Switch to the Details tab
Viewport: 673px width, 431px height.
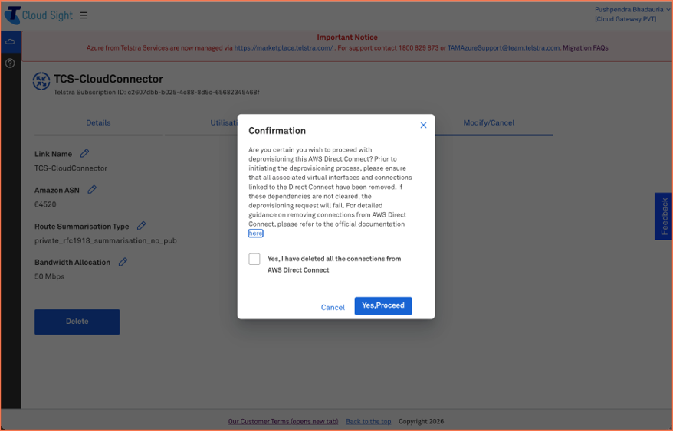pos(98,123)
